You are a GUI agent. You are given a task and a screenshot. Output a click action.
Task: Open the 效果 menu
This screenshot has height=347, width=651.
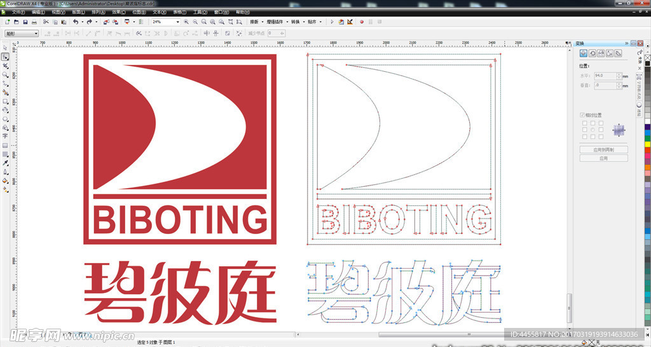118,12
